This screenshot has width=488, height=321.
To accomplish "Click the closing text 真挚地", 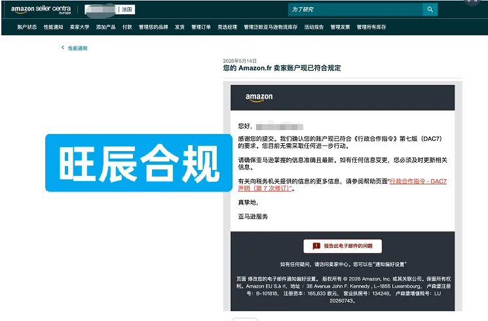I will (248, 202).
